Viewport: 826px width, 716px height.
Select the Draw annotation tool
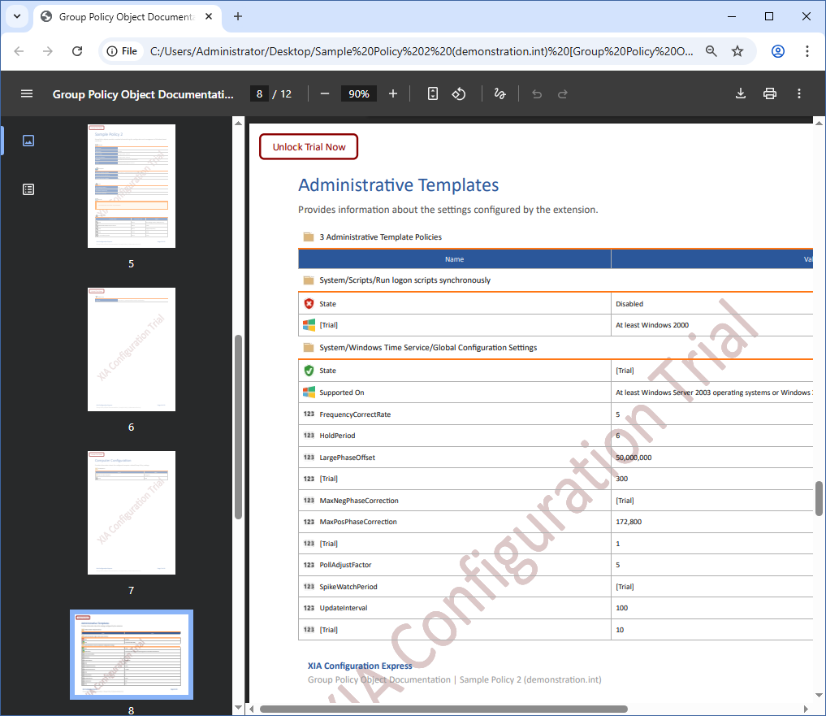point(500,93)
